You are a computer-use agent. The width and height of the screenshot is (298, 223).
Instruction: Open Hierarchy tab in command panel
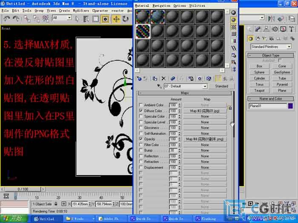(x=266, y=29)
